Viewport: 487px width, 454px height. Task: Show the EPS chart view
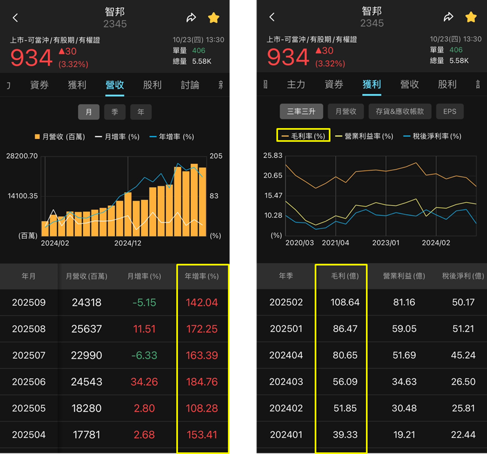(x=449, y=111)
